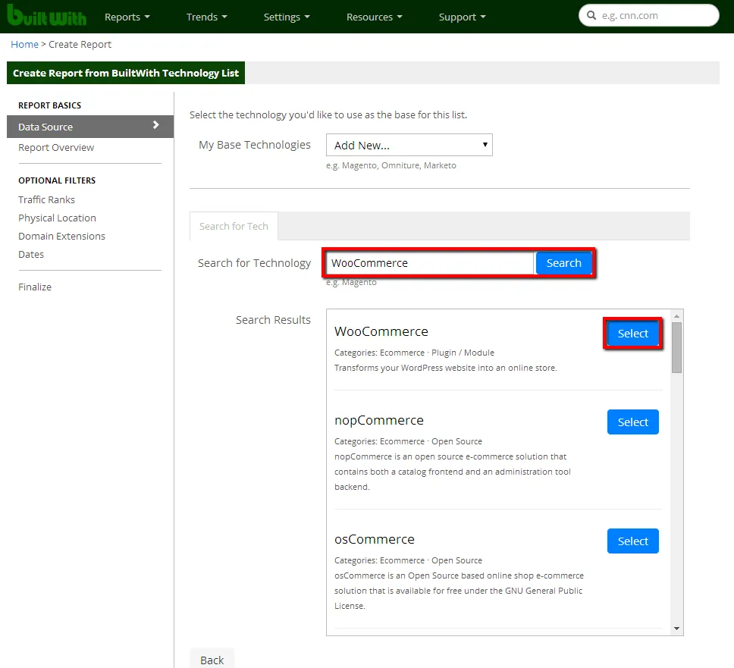Open Traffic Ranks filter

click(46, 199)
